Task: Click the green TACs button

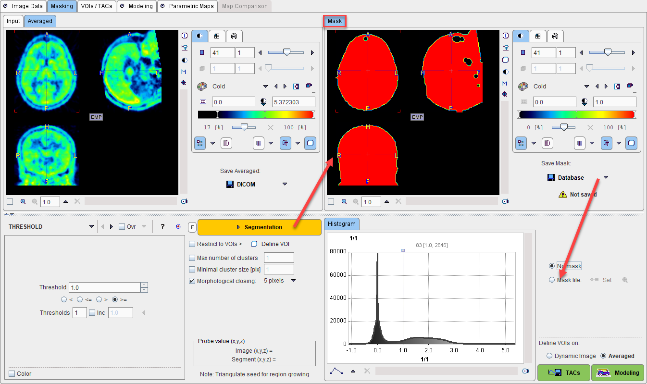Action: coord(563,372)
